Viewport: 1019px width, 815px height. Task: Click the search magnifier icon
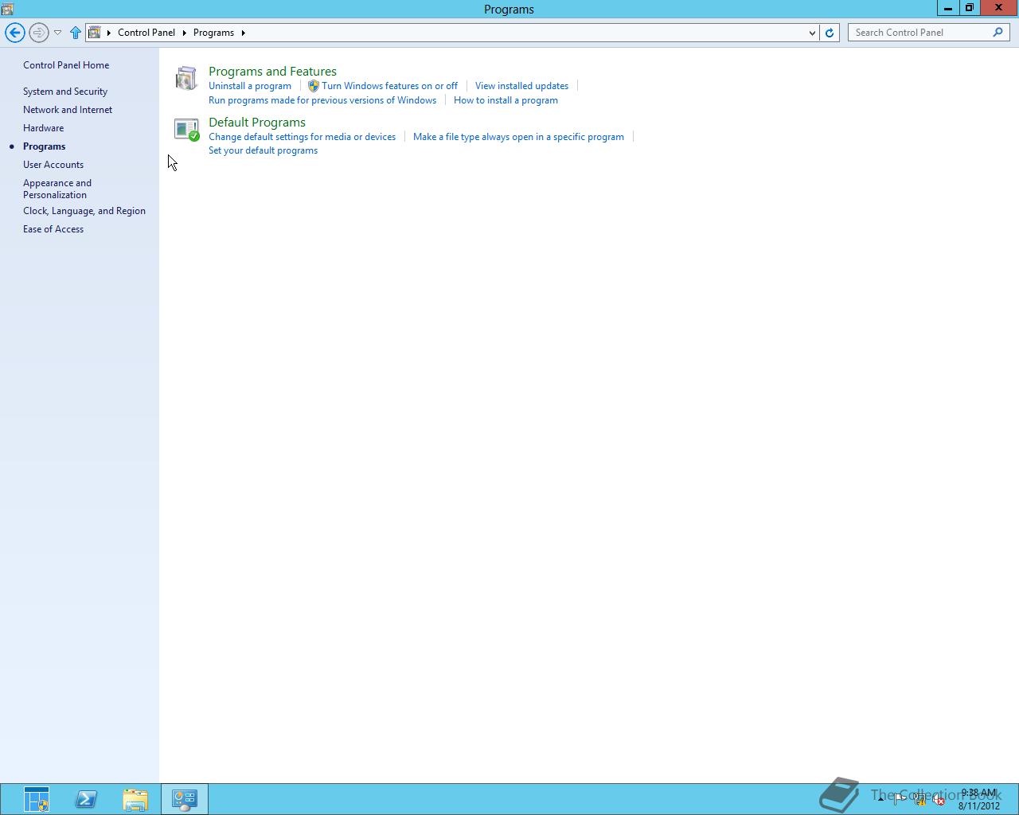[998, 33]
